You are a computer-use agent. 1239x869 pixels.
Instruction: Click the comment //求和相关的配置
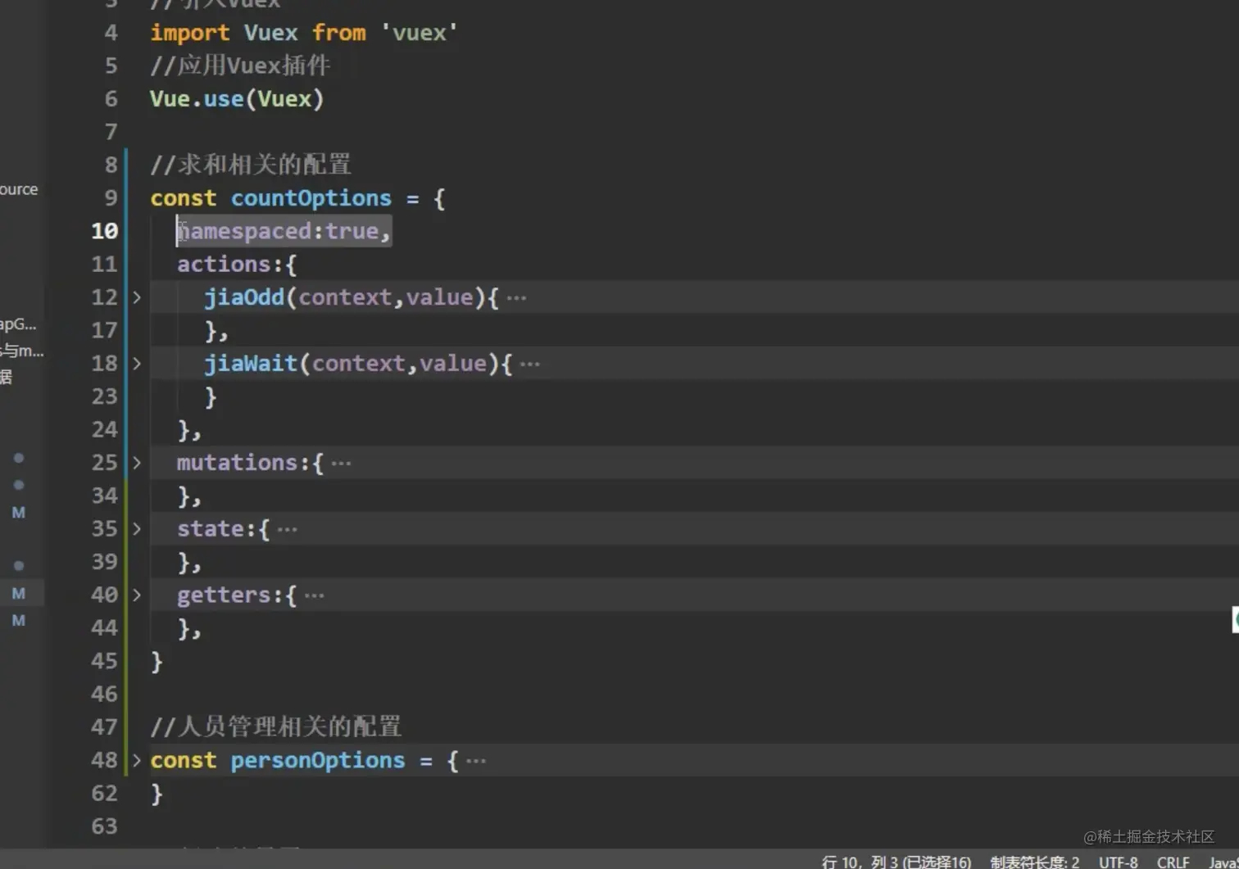[x=251, y=165]
